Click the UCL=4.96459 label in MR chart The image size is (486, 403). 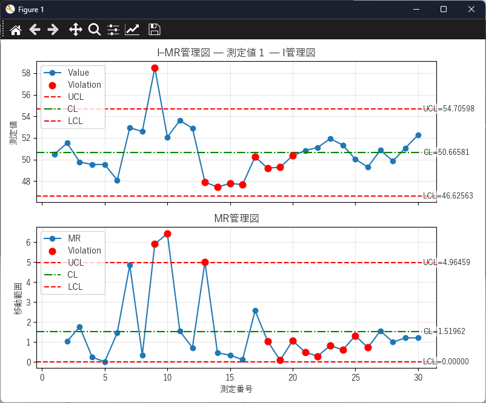coord(446,263)
